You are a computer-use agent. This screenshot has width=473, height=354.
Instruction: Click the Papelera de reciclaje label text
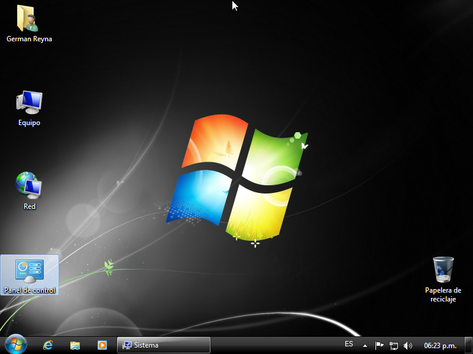tap(443, 294)
